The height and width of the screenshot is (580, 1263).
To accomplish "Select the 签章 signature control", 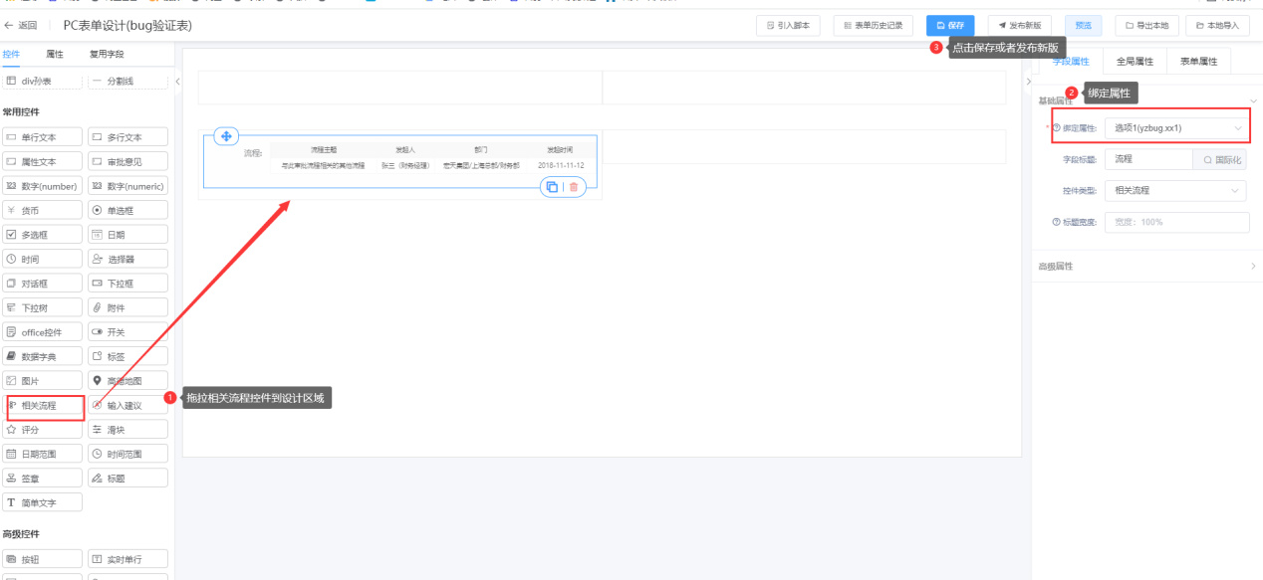I will tap(43, 479).
